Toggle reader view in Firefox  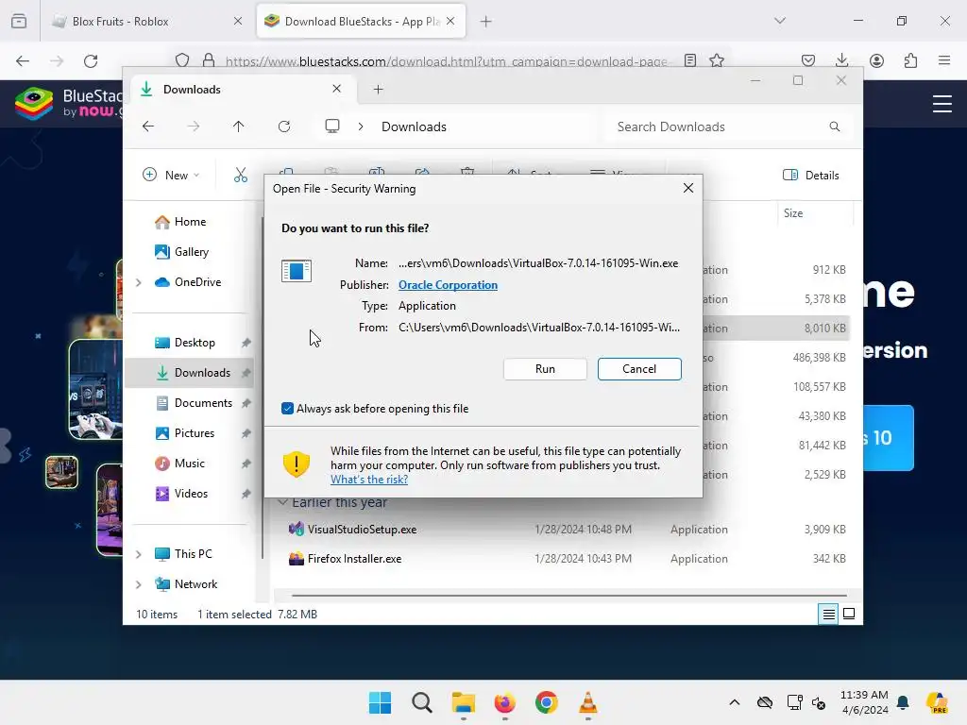pyautogui.click(x=690, y=60)
